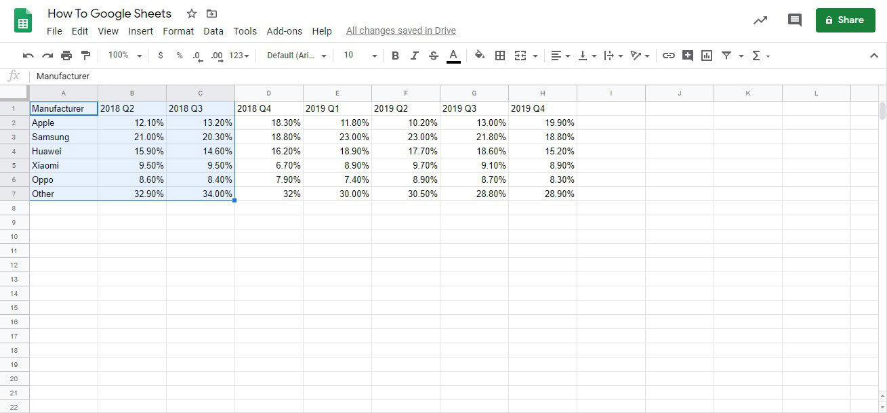Toggle bold formatting
The width and height of the screenshot is (887, 413).
coord(395,56)
